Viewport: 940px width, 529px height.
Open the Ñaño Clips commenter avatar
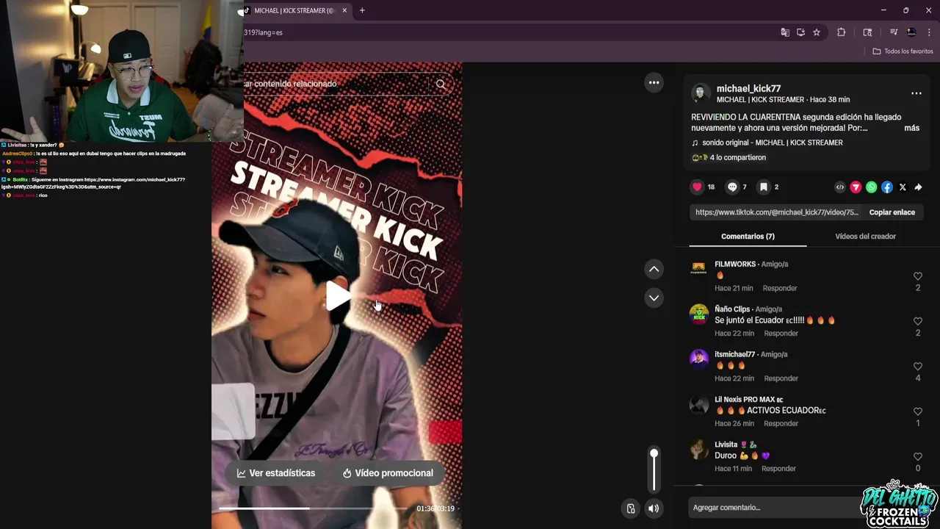pos(699,314)
